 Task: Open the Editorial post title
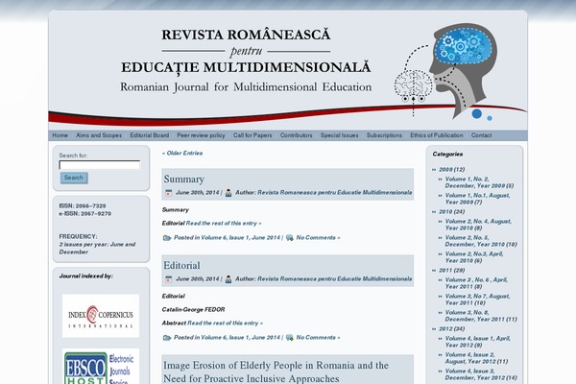(181, 265)
